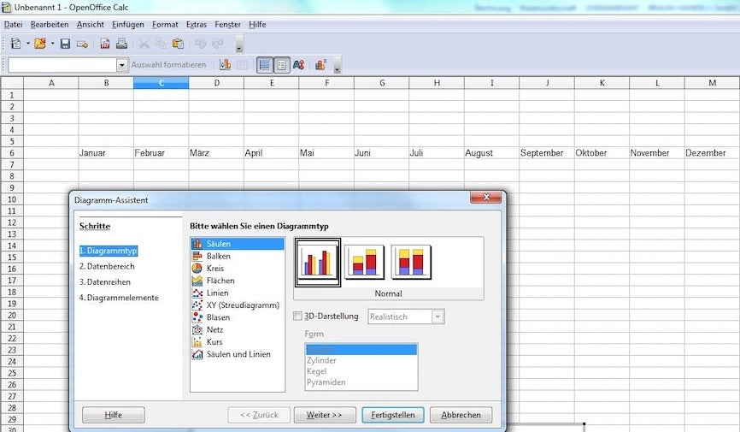Select the Kreis pie chart type
The width and height of the screenshot is (740, 432).
[x=214, y=268]
